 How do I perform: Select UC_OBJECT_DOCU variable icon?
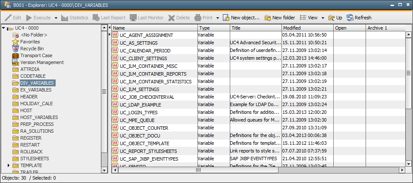[115, 135]
